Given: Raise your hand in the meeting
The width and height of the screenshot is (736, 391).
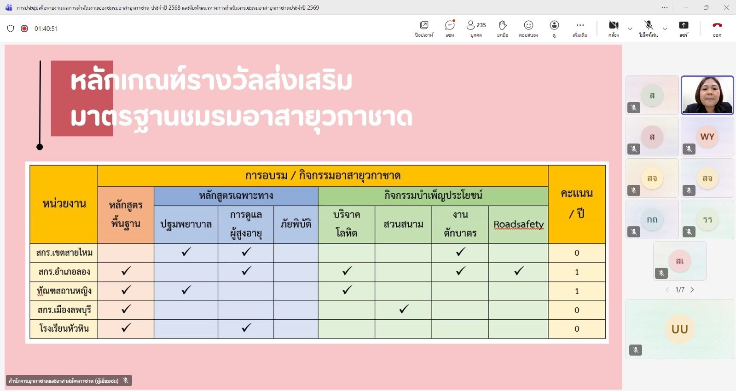Looking at the screenshot, I should click(x=503, y=28).
